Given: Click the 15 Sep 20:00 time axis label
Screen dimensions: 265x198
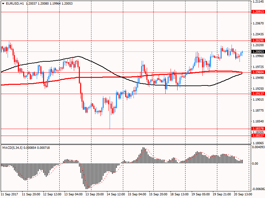Looking at the screenshot, I should tap(158, 194).
